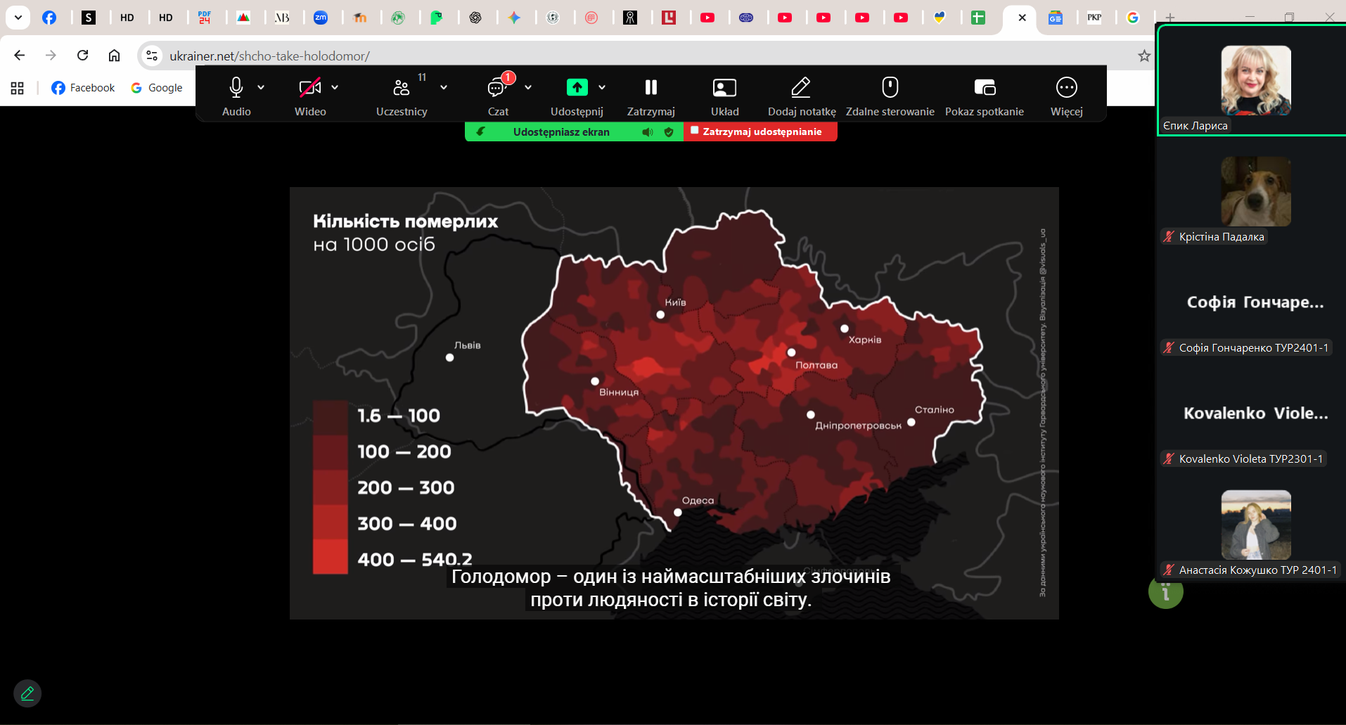The width and height of the screenshot is (1346, 725).
Task: Expand the Audio options arrow
Action: (261, 87)
